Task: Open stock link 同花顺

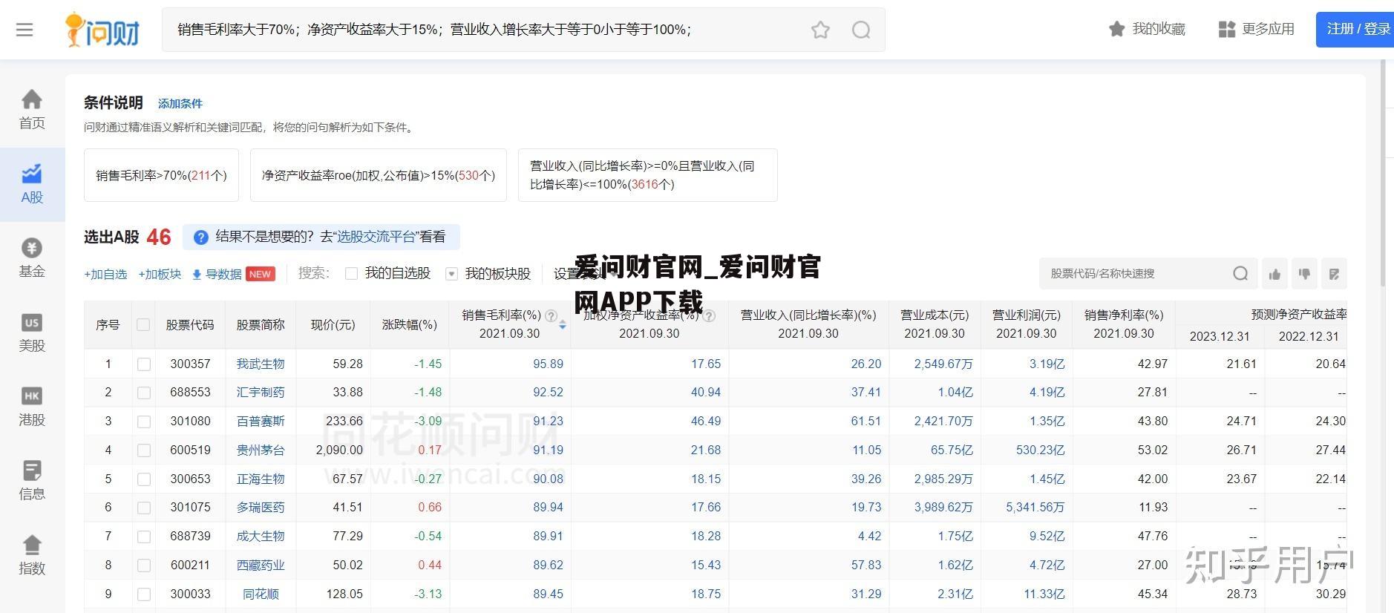Action: click(261, 594)
